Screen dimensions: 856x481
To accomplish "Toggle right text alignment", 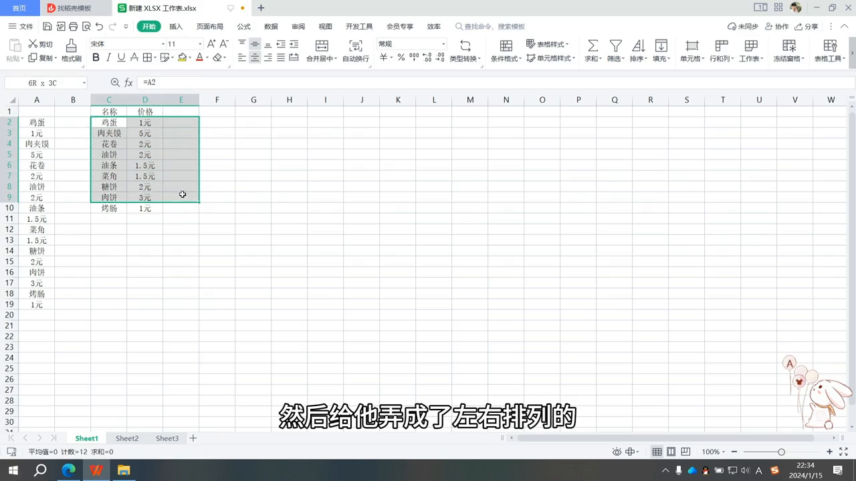I will pyautogui.click(x=267, y=58).
